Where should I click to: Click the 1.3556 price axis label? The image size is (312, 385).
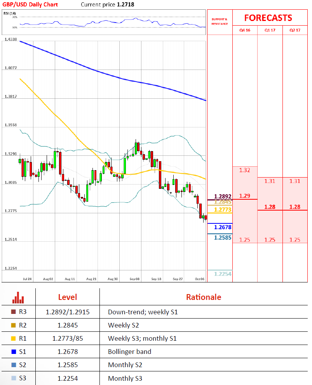[11, 125]
